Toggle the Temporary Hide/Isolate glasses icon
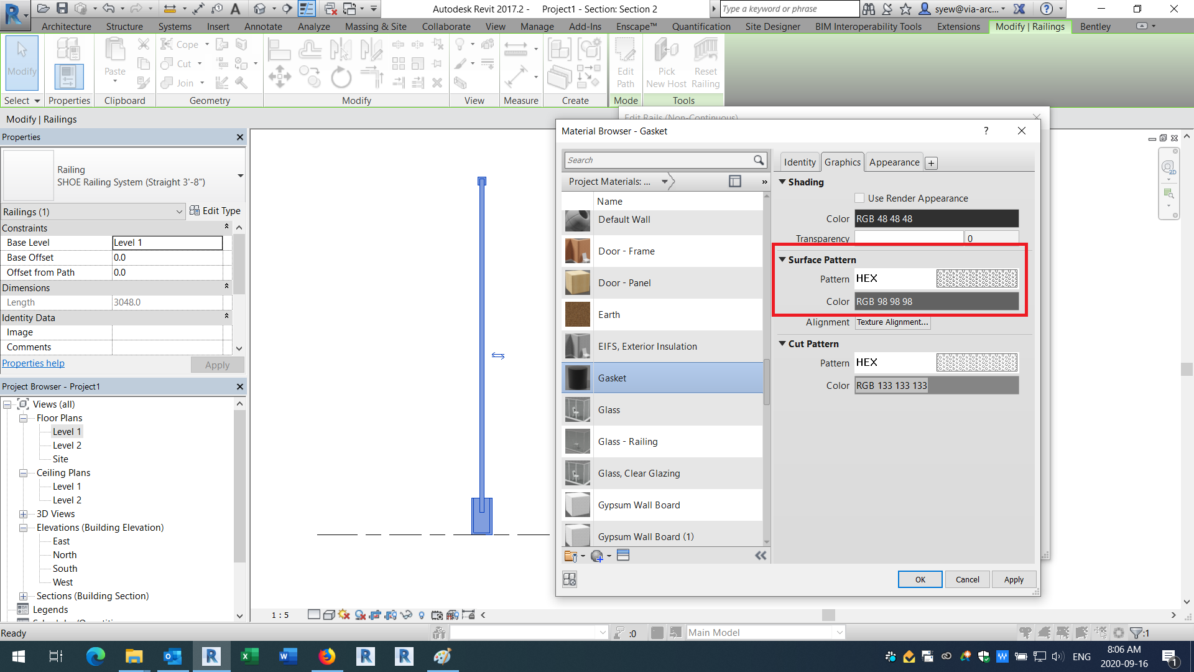The height and width of the screenshot is (672, 1194). coord(405,615)
